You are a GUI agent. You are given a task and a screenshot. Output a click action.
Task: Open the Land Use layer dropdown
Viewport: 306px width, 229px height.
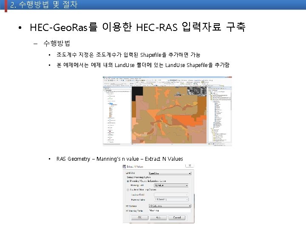pyautogui.click(x=170, y=173)
